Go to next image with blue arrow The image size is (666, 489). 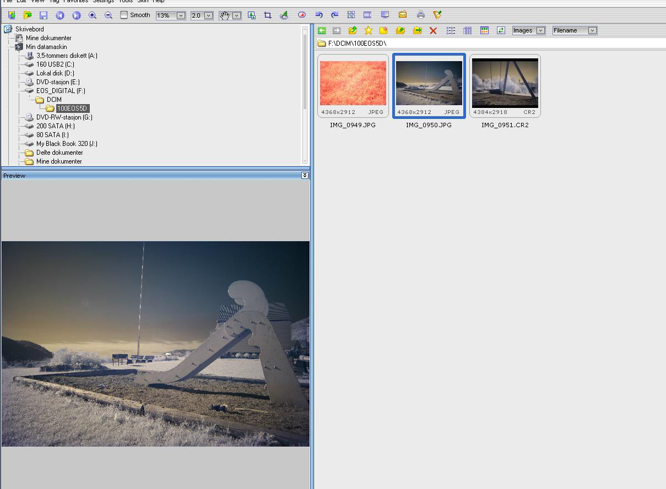77,15
